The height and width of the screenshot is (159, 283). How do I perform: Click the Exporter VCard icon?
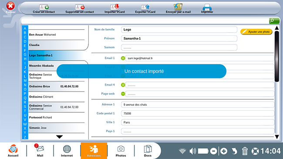(x=145, y=7)
